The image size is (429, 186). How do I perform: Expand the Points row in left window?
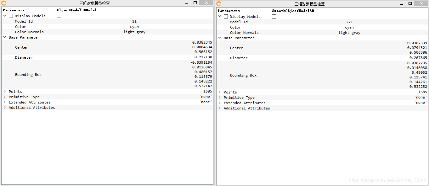click(5, 91)
